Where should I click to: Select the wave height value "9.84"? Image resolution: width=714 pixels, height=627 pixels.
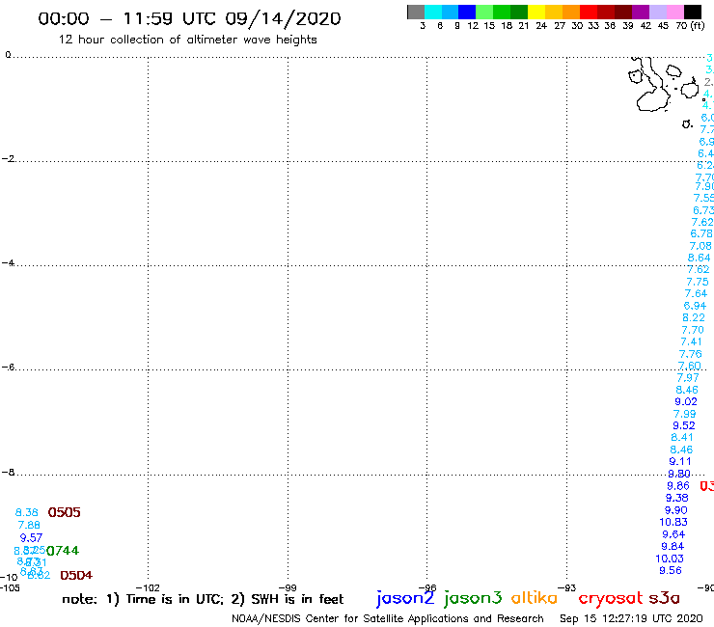click(x=673, y=546)
